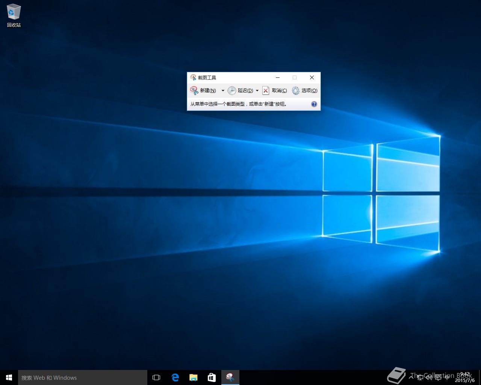Open the Windows Start menu
Screen dimensions: 481x385
[9, 377]
